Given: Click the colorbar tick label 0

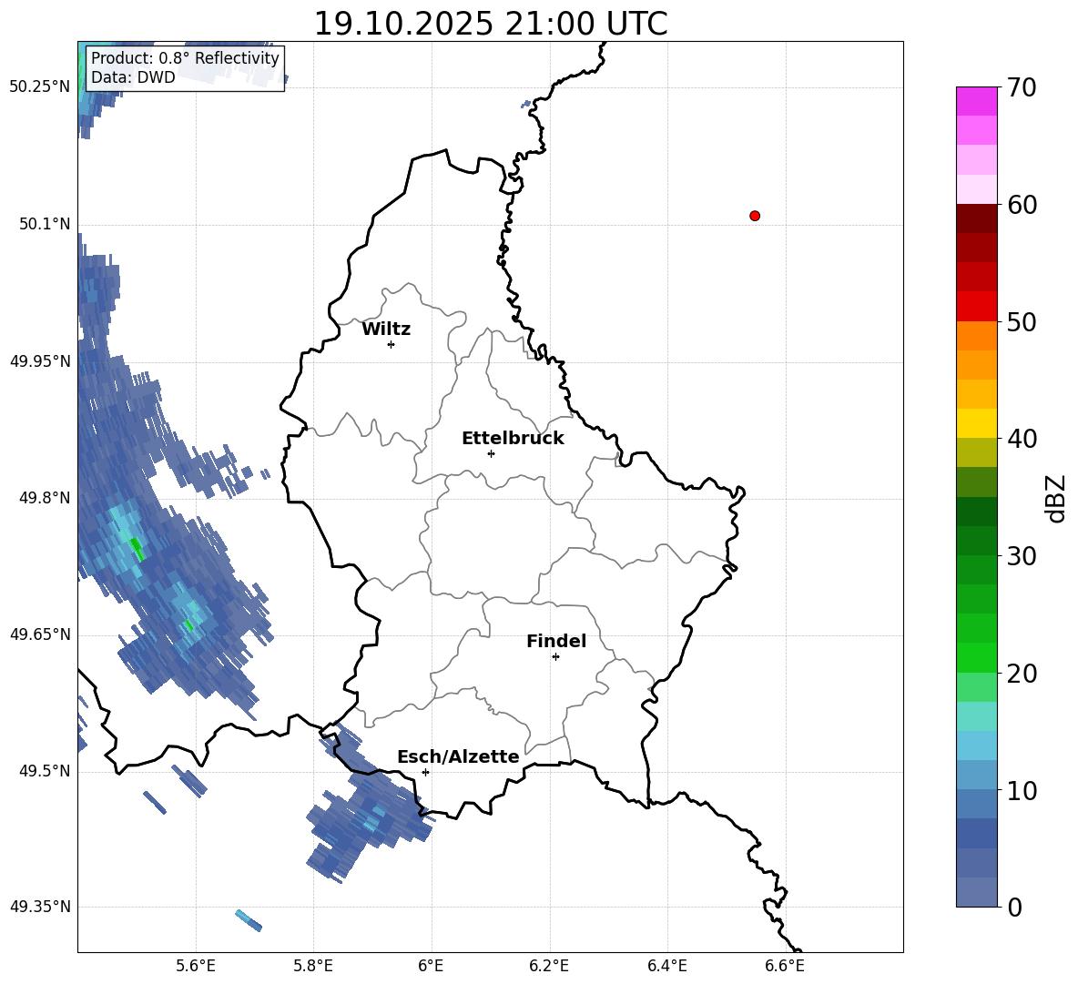Looking at the screenshot, I should [1015, 908].
